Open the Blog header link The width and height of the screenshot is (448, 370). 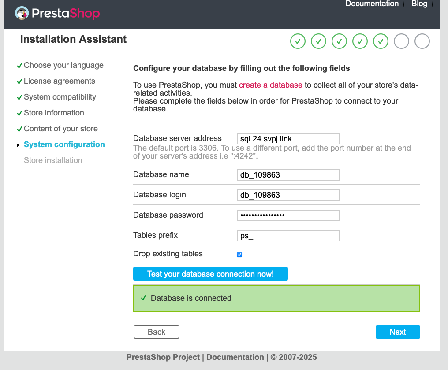(419, 4)
